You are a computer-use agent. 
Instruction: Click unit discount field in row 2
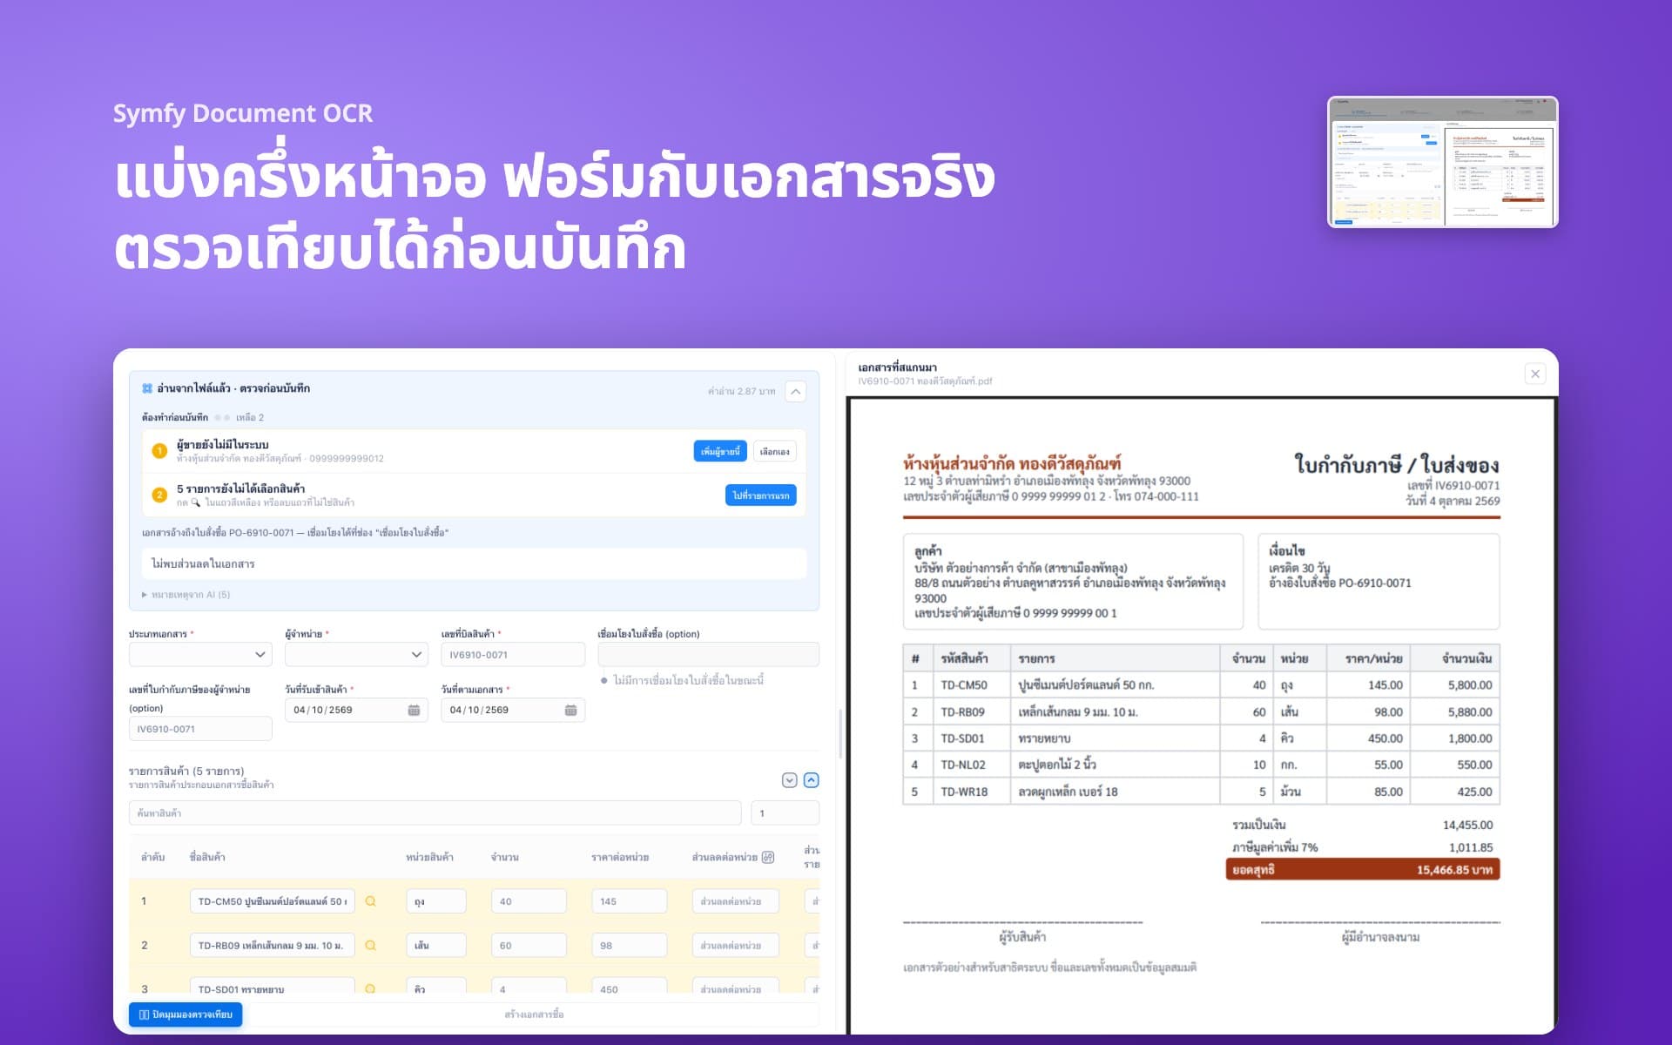tap(735, 945)
